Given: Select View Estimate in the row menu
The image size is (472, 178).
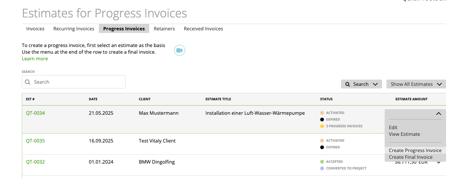Looking at the screenshot, I should tap(404, 134).
